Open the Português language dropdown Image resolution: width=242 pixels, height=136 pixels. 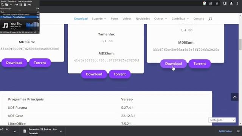point(222,120)
